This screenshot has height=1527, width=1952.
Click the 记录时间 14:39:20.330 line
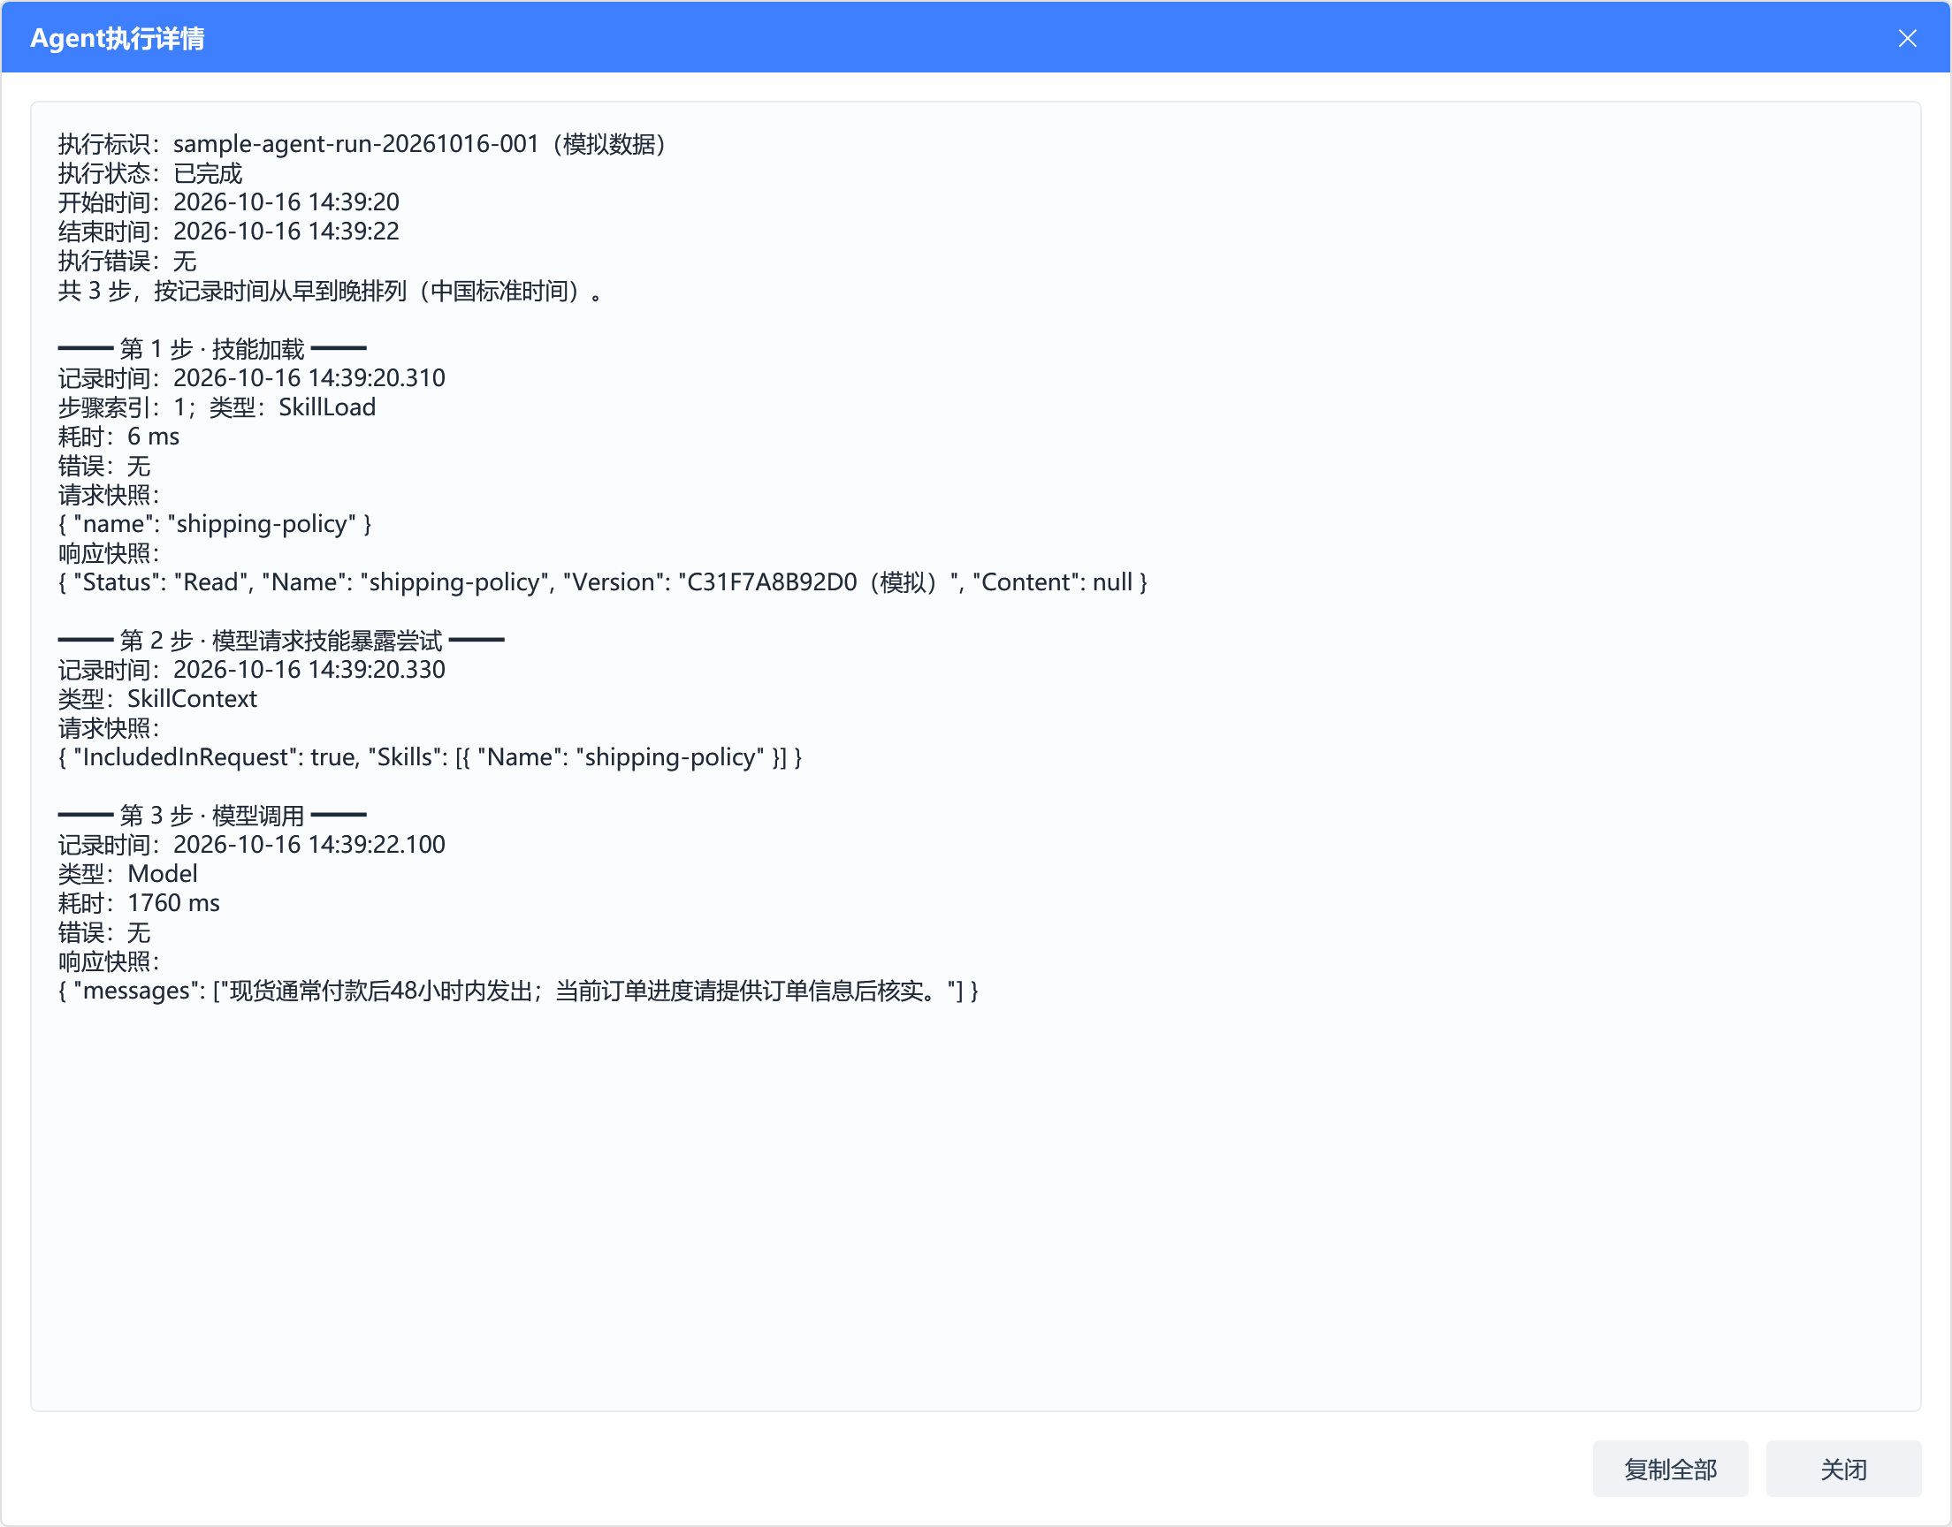[x=251, y=670]
